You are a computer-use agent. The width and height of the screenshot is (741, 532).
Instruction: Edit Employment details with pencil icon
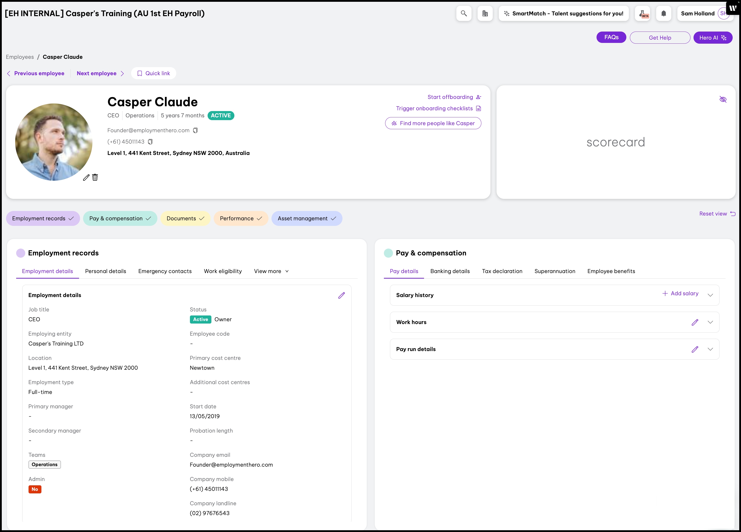click(x=341, y=295)
